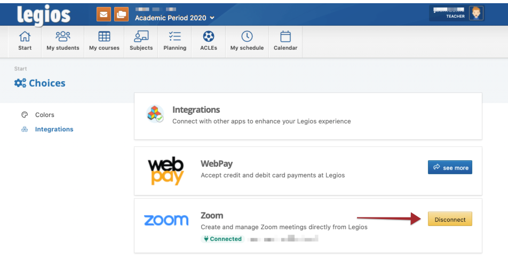The image size is (508, 273).
Task: Click the orange envelope messages icon
Action: tap(104, 14)
